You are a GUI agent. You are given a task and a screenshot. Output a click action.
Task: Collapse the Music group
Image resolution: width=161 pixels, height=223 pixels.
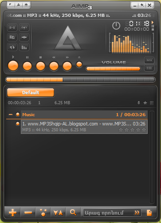(x=11, y=114)
